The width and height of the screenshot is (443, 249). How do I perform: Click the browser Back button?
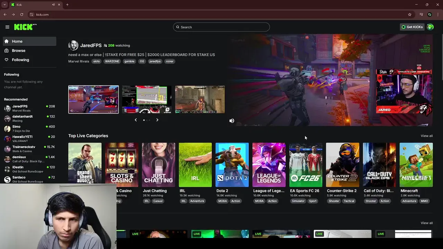pyautogui.click(x=5, y=15)
